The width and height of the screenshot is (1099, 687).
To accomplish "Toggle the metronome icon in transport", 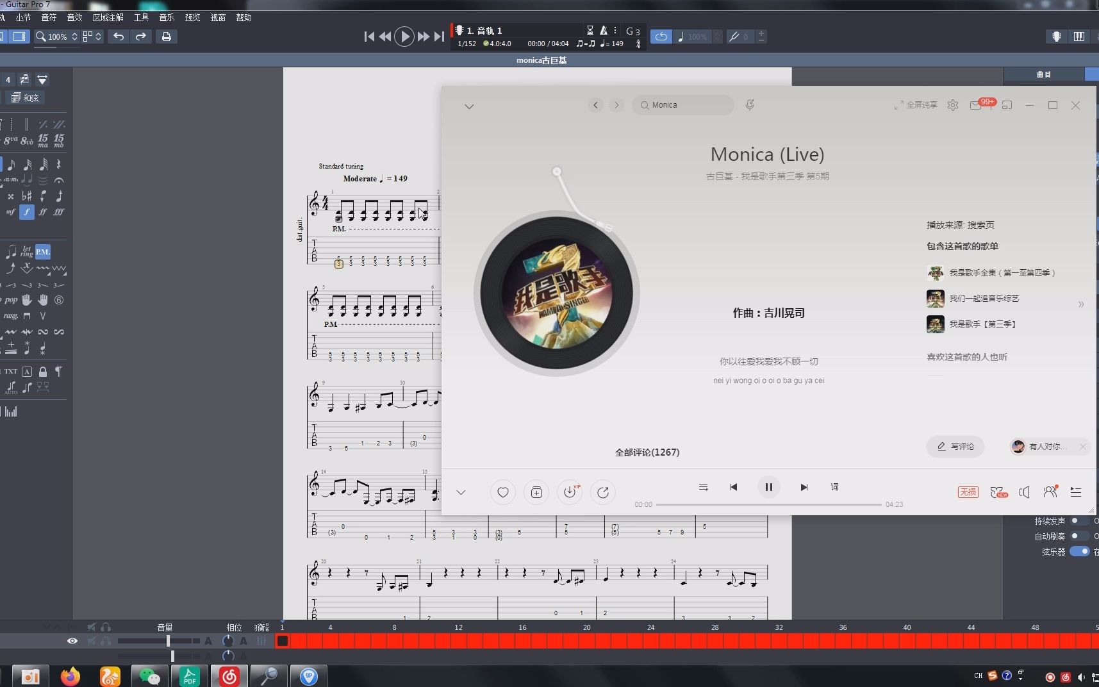I will pyautogui.click(x=604, y=30).
